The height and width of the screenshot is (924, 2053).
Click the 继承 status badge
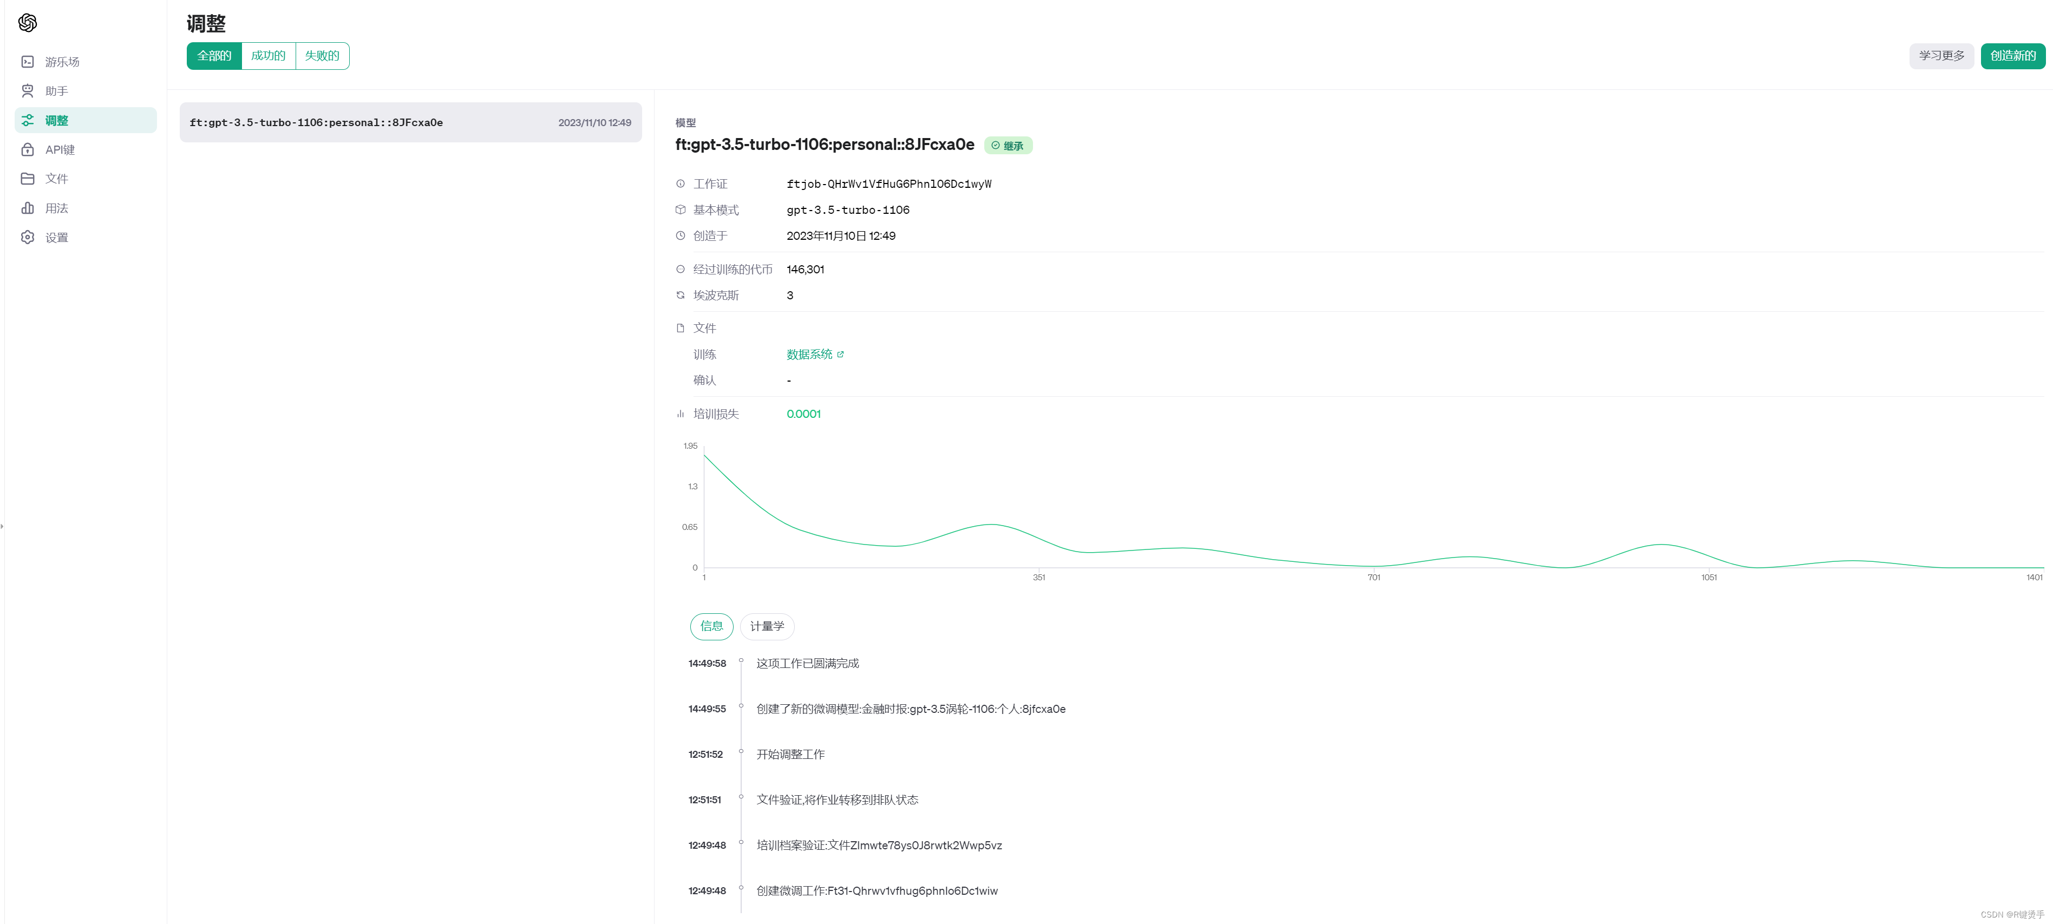click(x=1008, y=146)
